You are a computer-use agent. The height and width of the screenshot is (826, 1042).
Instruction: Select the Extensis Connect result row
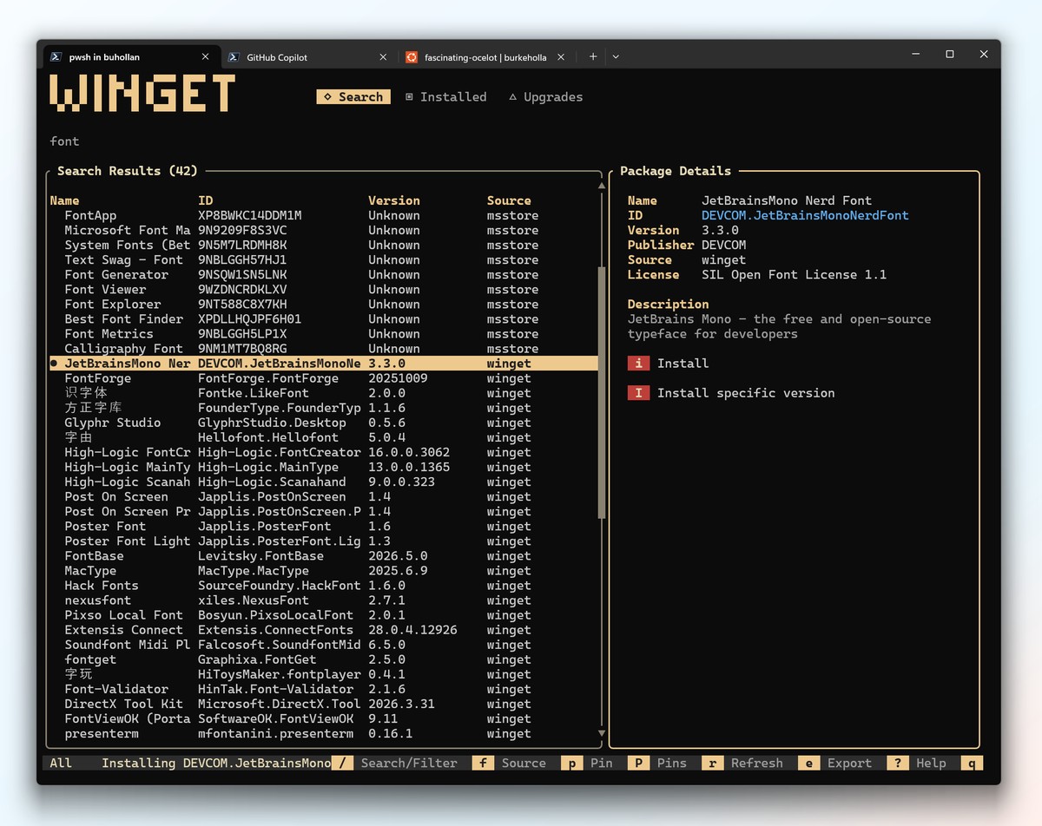coord(323,630)
